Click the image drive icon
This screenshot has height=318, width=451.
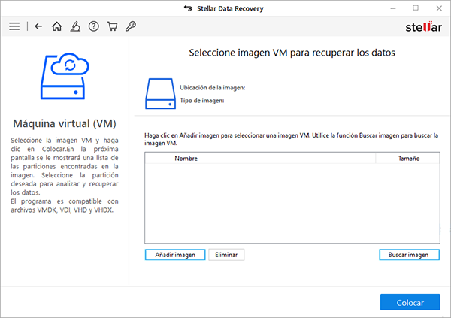tap(160, 93)
